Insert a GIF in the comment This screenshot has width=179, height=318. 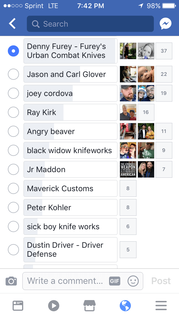tap(115, 281)
